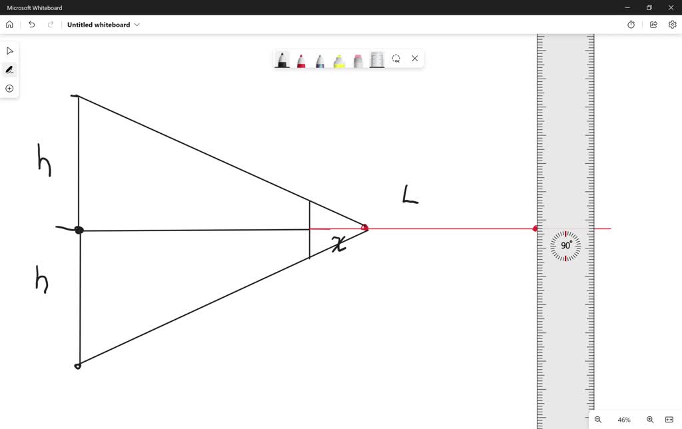Screen dimensions: 682x429
Task: Select the black marker pen
Action: coord(282,59)
